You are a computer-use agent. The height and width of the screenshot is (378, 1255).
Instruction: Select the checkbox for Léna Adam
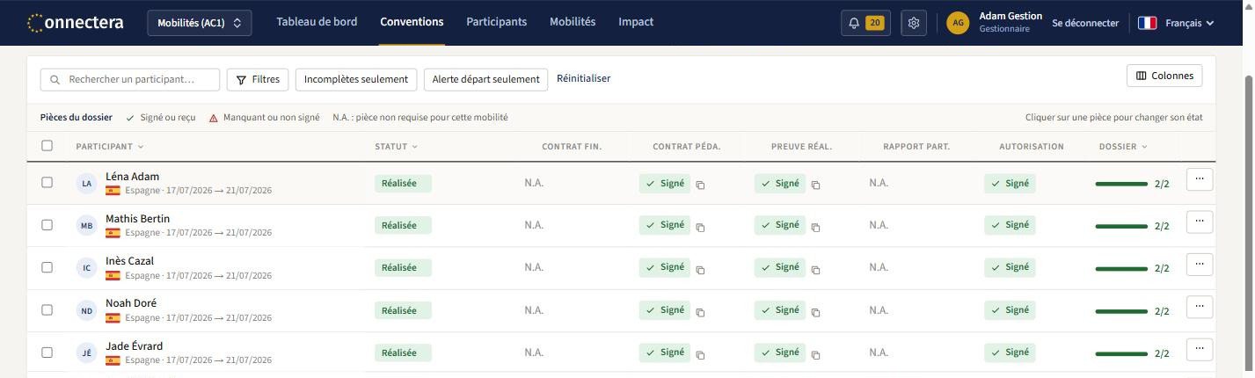tap(47, 182)
